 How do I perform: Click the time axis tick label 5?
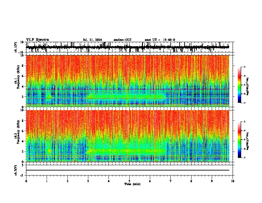(x=129, y=181)
